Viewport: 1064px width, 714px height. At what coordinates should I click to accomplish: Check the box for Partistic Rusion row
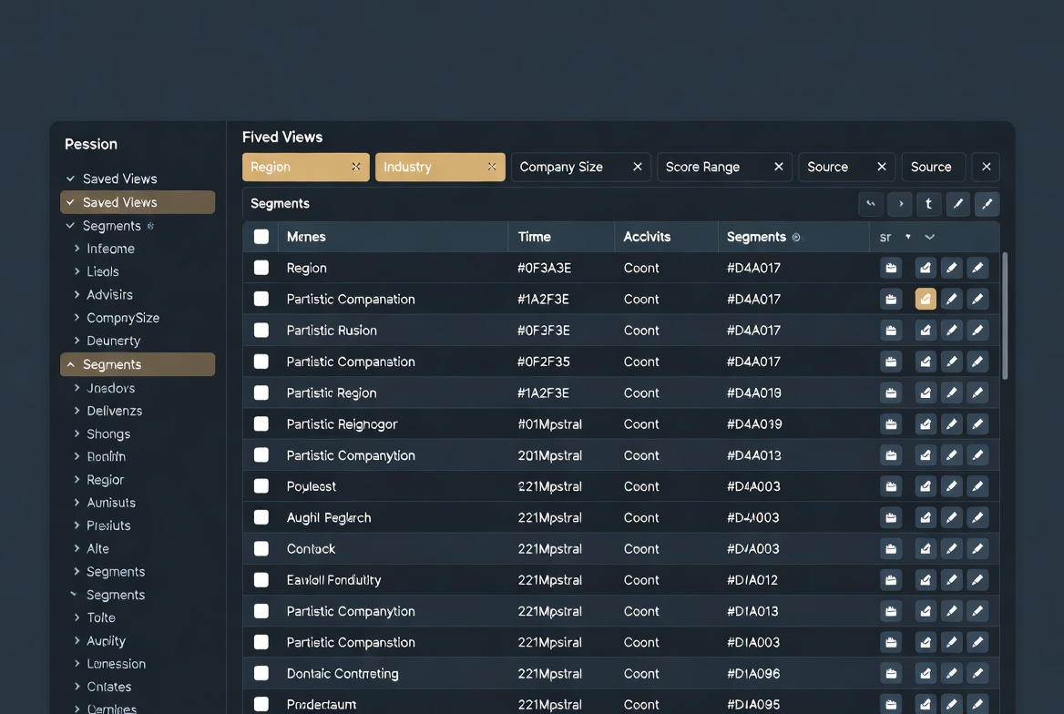(261, 331)
